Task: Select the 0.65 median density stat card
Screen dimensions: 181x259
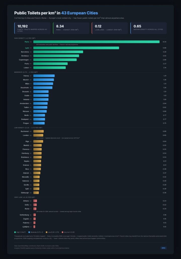Action: pos(149,28)
